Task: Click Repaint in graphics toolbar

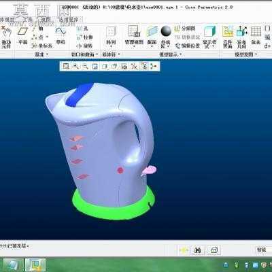Action: click(95, 66)
